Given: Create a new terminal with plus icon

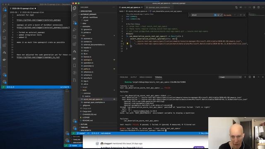Looking at the screenshot, I should click(x=245, y=77).
